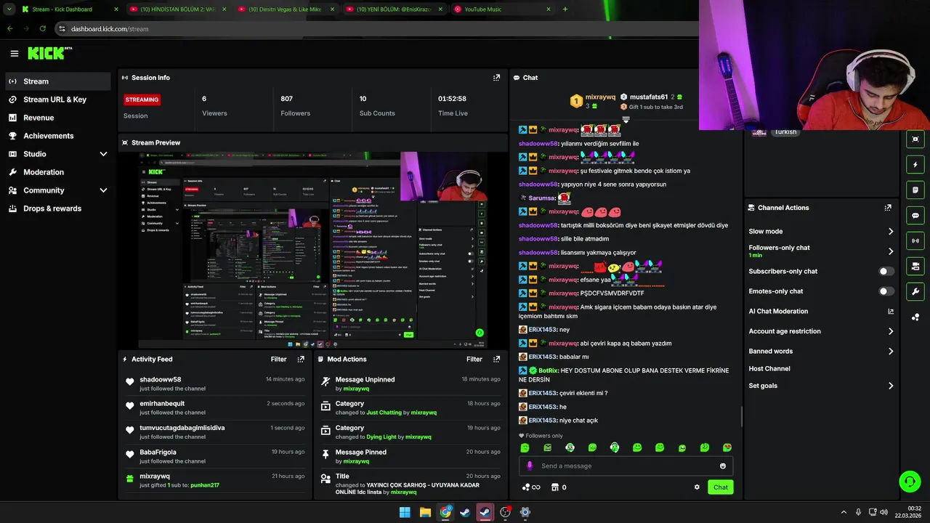Toggle Subscribers-only chat switch
The height and width of the screenshot is (523, 930).
(x=886, y=271)
